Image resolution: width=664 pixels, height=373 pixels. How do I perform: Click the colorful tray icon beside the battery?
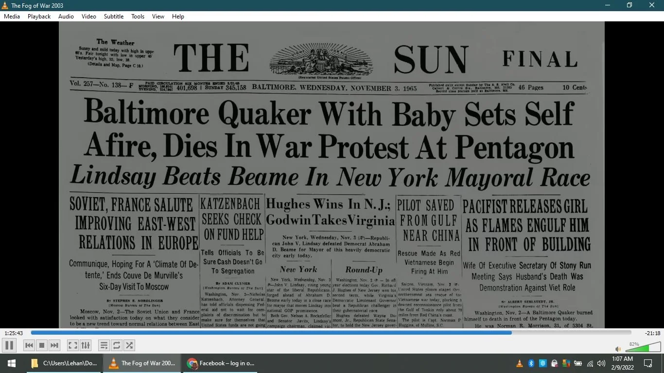point(566,363)
